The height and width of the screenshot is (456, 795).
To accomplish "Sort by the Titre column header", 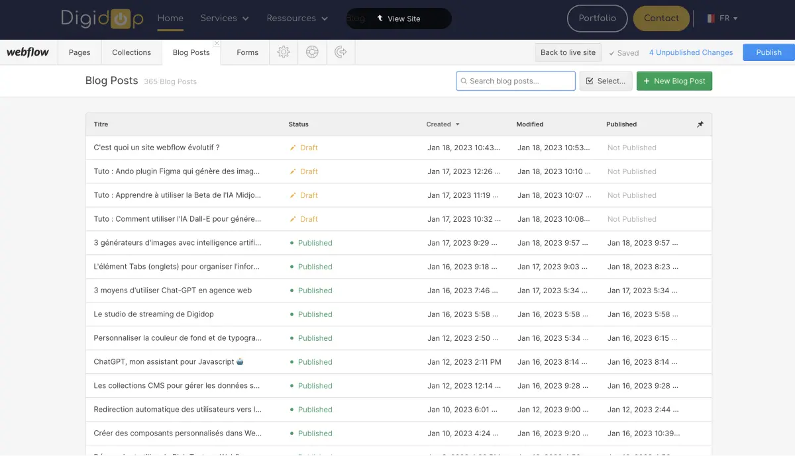I will point(101,124).
